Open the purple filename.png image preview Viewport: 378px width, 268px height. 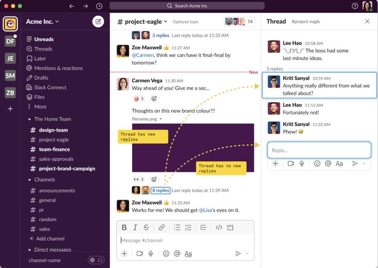[x=193, y=148]
